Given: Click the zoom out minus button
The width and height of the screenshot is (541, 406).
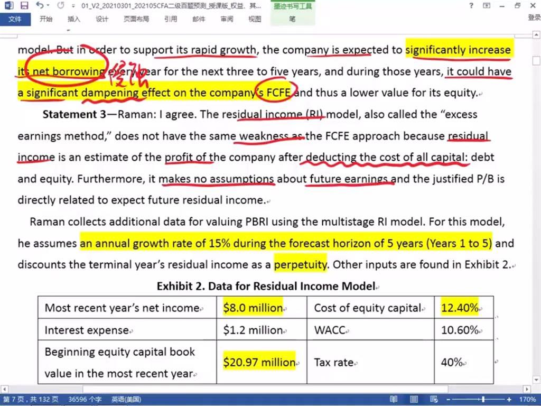Looking at the screenshot, I should click(x=450, y=400).
